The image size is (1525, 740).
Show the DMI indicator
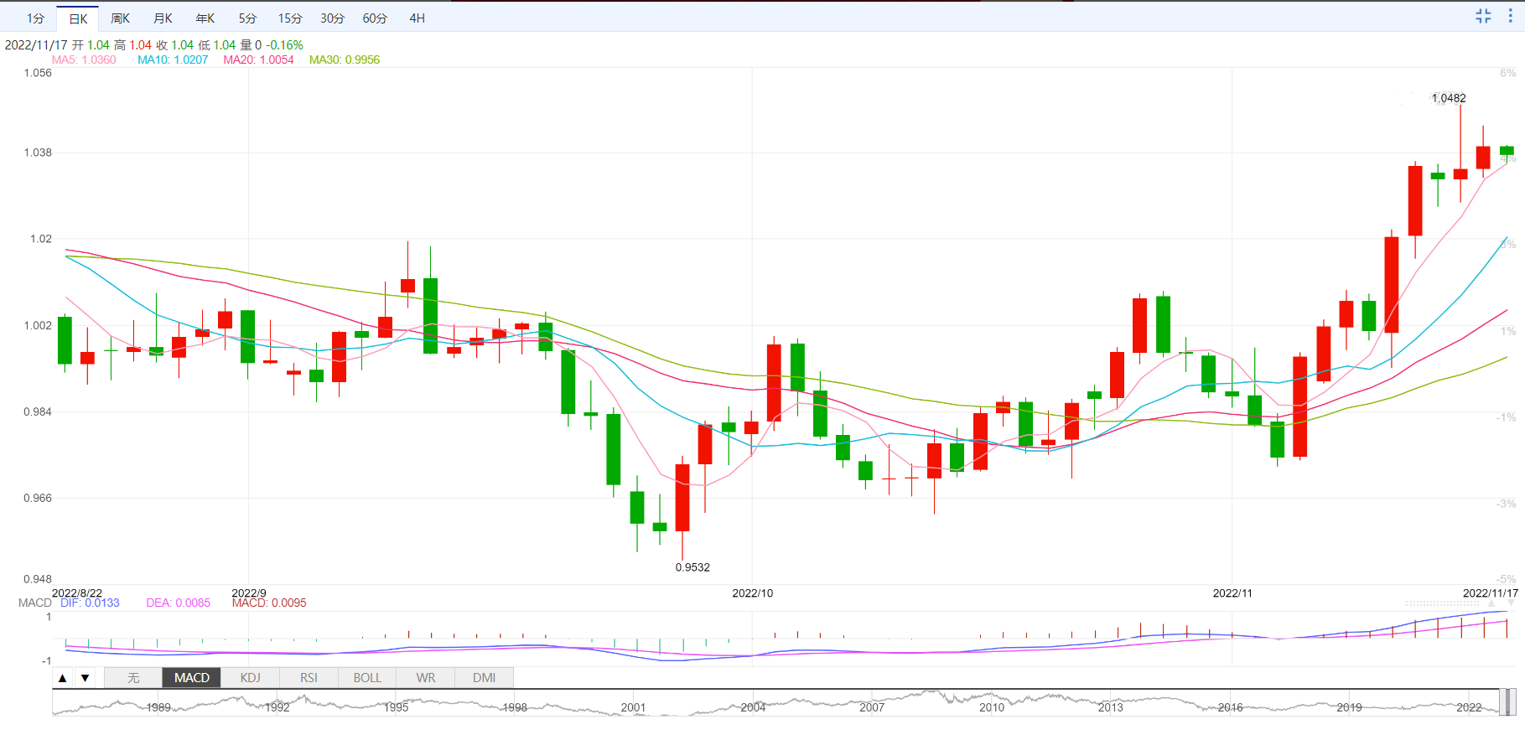pos(484,678)
